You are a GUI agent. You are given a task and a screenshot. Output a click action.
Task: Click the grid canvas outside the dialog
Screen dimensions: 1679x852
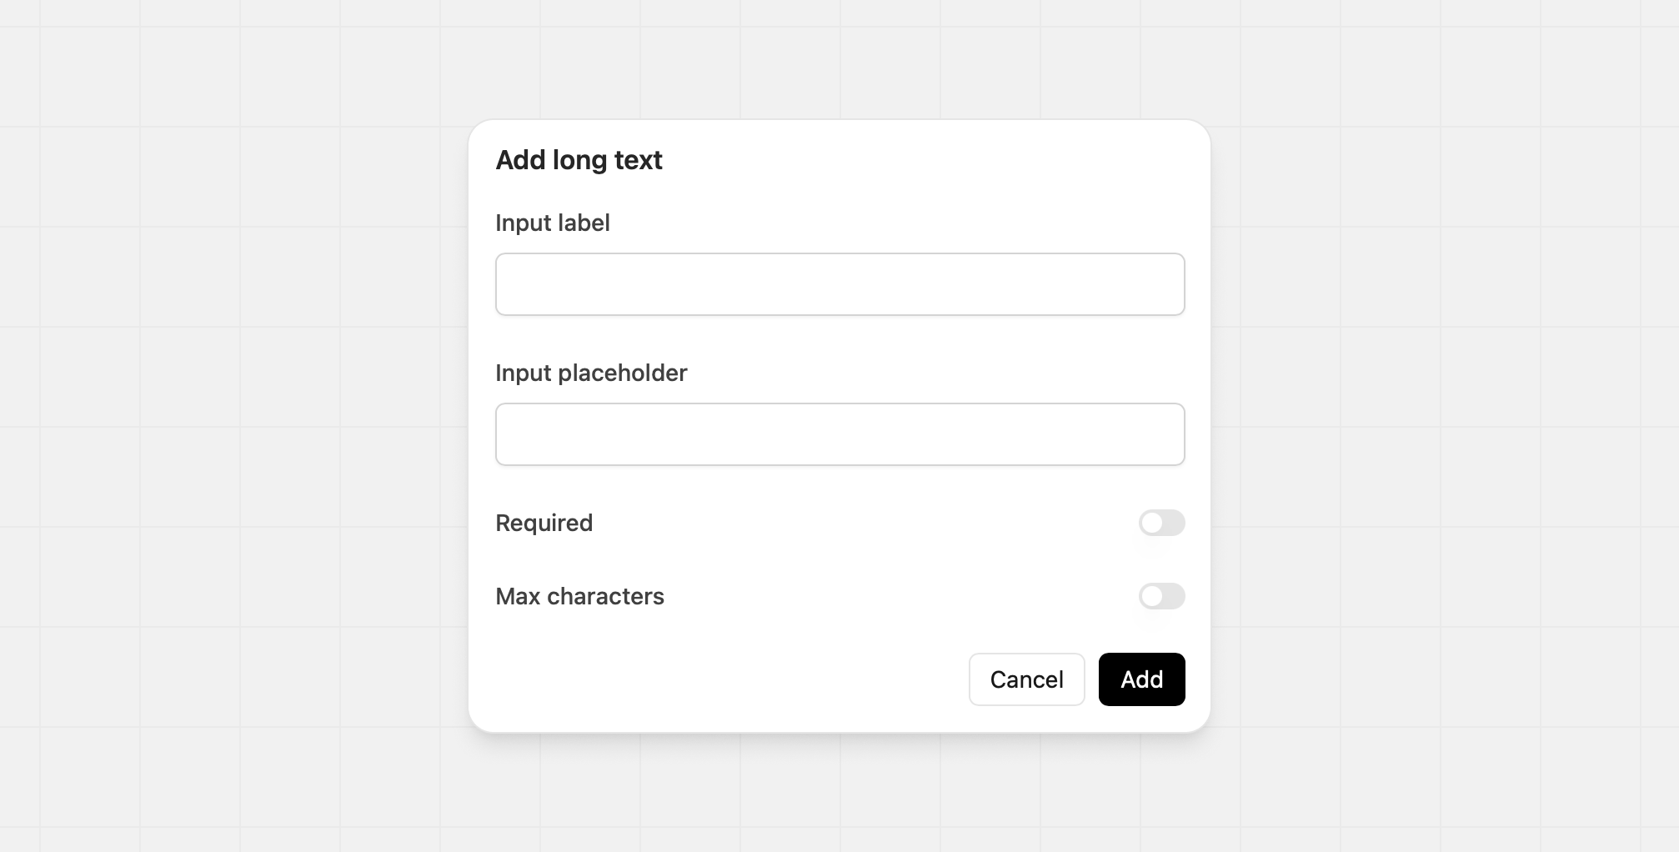tap(233, 417)
